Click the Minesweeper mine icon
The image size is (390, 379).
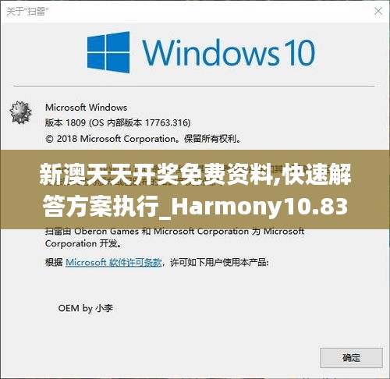click(20, 112)
